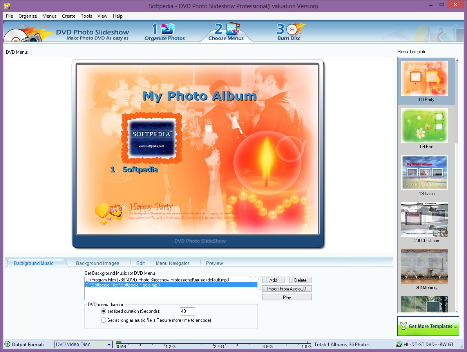The width and height of the screenshot is (467, 352).
Task: Choose set fixed duration radio button
Action: click(104, 311)
